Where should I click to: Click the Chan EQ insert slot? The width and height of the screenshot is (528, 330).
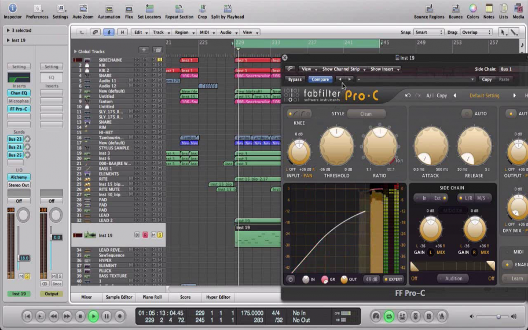[x=19, y=93]
